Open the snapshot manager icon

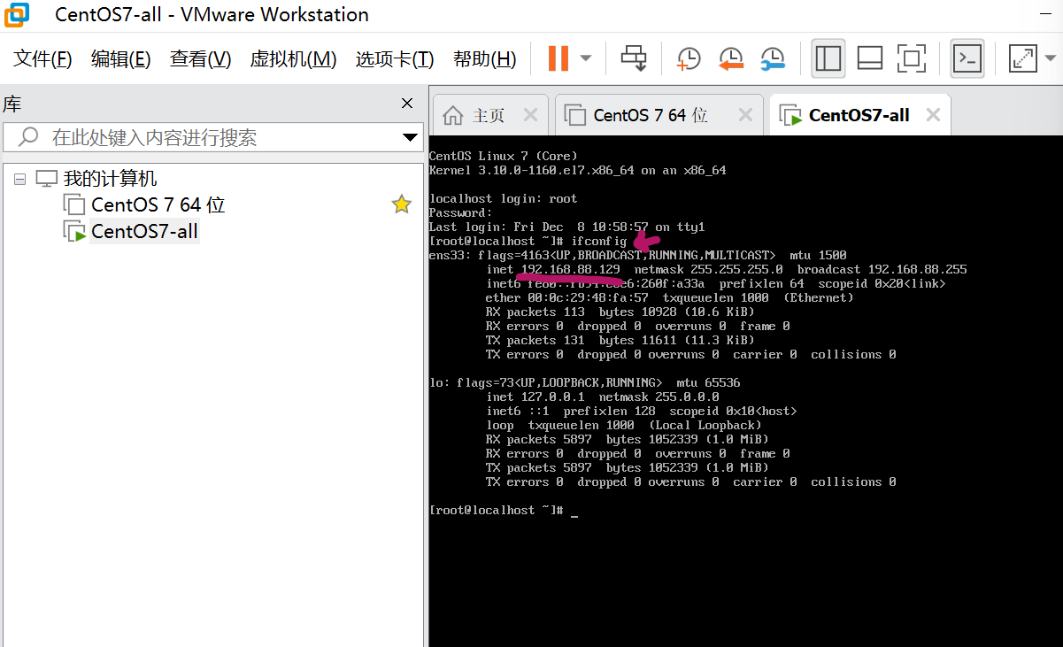point(773,58)
